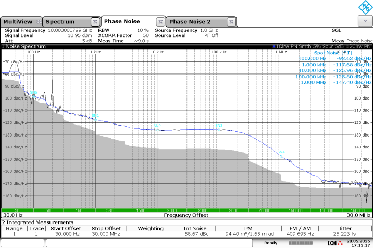Close the Phase Noise tab with its X
This screenshot has height=248, width=373.
[x=160, y=22]
